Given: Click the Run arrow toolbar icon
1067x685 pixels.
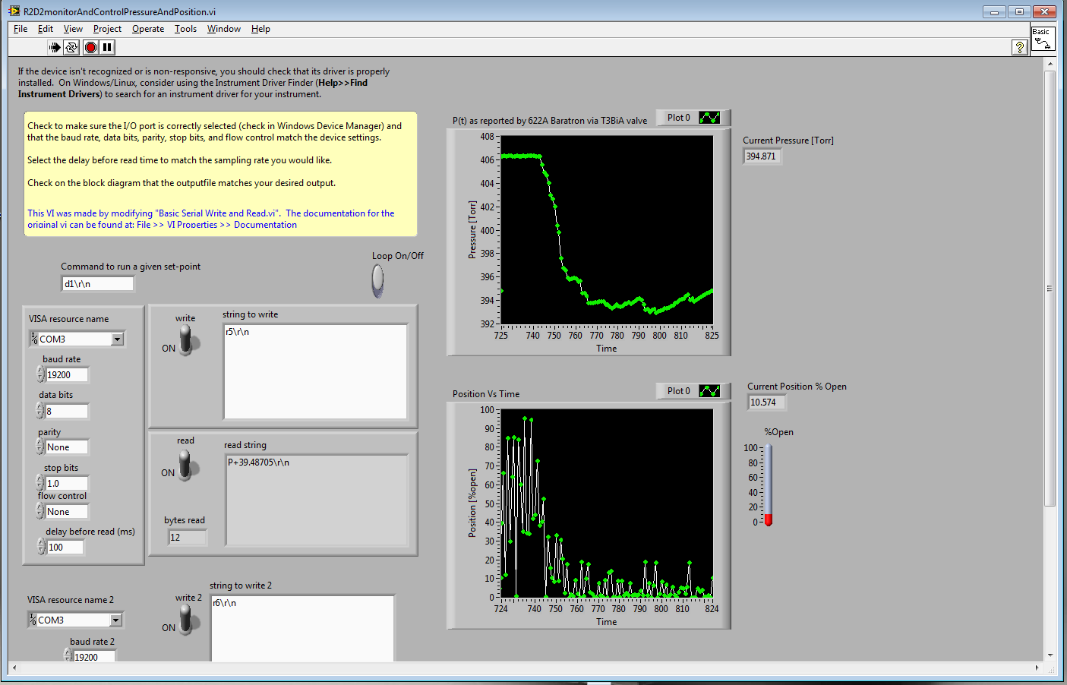Looking at the screenshot, I should pyautogui.click(x=55, y=47).
